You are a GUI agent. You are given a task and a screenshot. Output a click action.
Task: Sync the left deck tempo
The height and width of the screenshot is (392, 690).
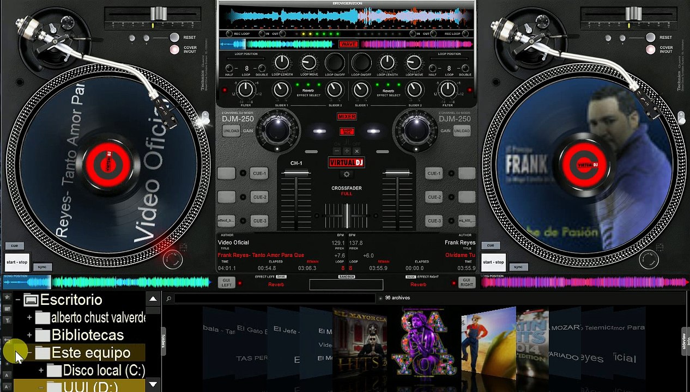(42, 267)
